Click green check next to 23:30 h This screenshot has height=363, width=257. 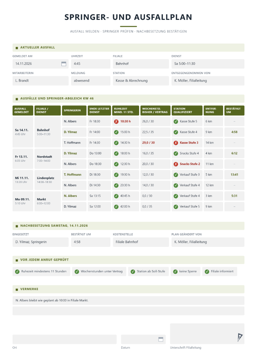pos(116,185)
